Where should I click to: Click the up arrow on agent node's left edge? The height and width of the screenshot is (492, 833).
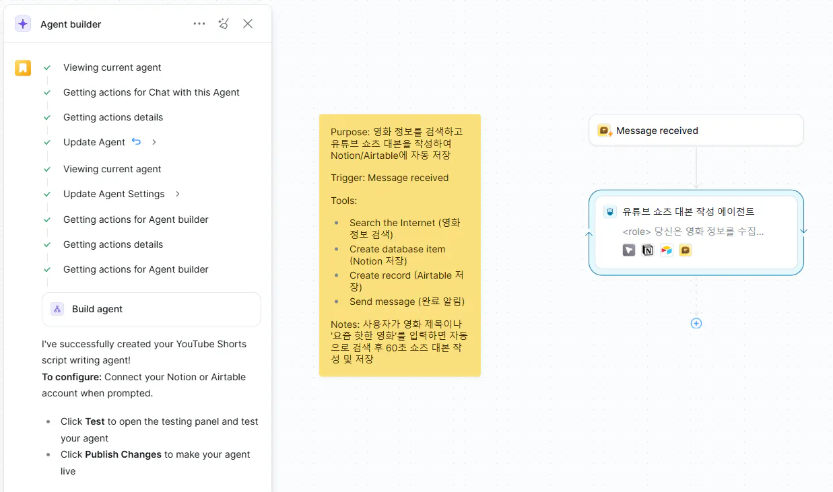[589, 234]
